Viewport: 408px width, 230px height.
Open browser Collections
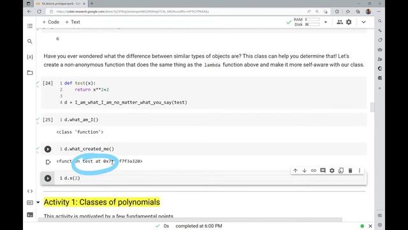tap(358, 11)
